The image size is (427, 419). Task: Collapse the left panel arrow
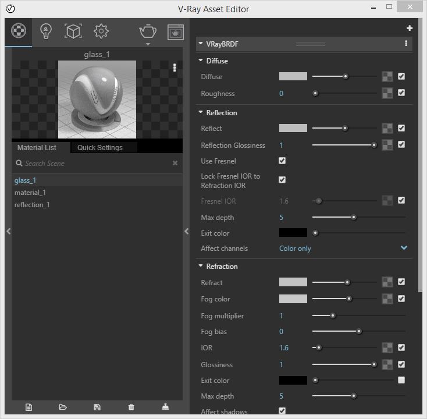pyautogui.click(x=9, y=231)
